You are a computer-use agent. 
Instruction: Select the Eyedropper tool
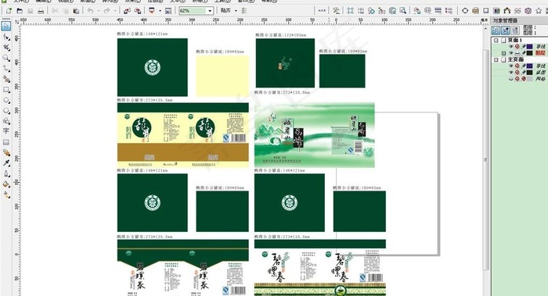click(x=6, y=163)
